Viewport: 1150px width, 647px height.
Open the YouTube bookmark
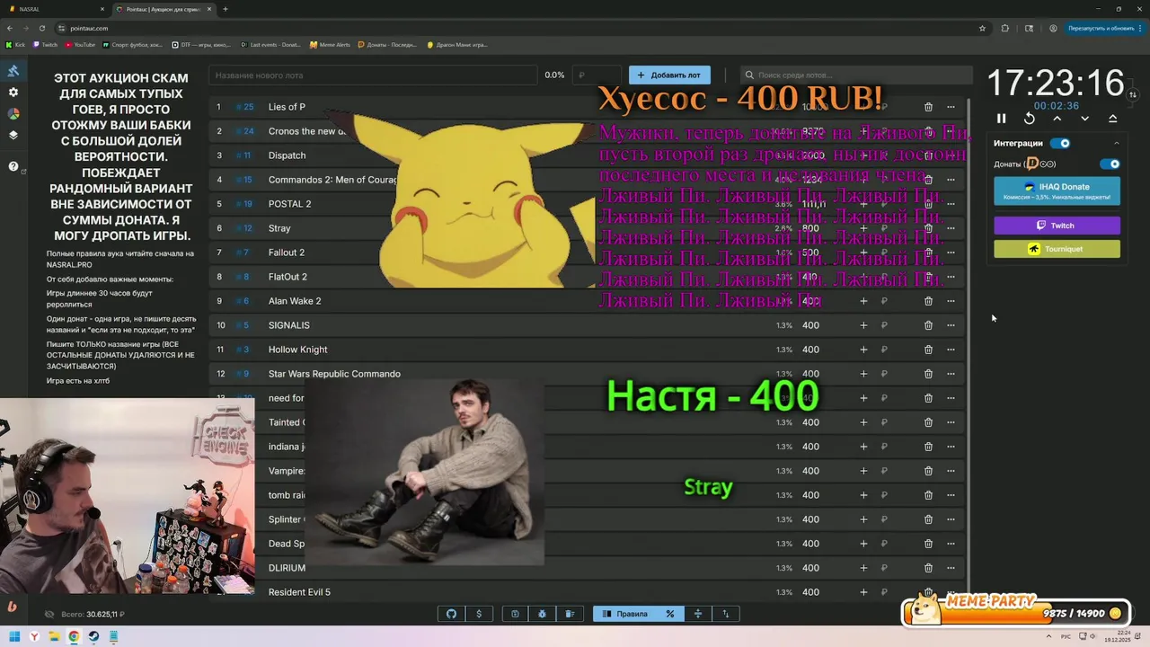[x=80, y=44]
